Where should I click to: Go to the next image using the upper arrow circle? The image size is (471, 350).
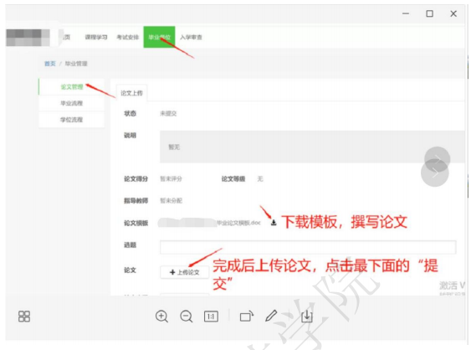(437, 159)
